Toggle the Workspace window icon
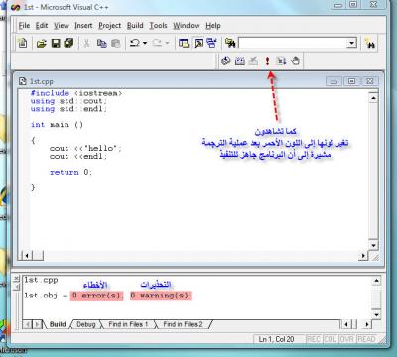 point(184,43)
